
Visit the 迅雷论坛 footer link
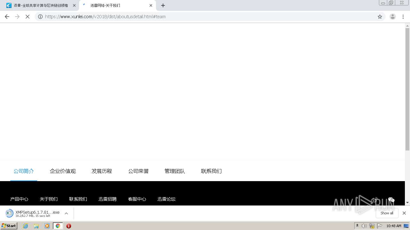[167, 199]
